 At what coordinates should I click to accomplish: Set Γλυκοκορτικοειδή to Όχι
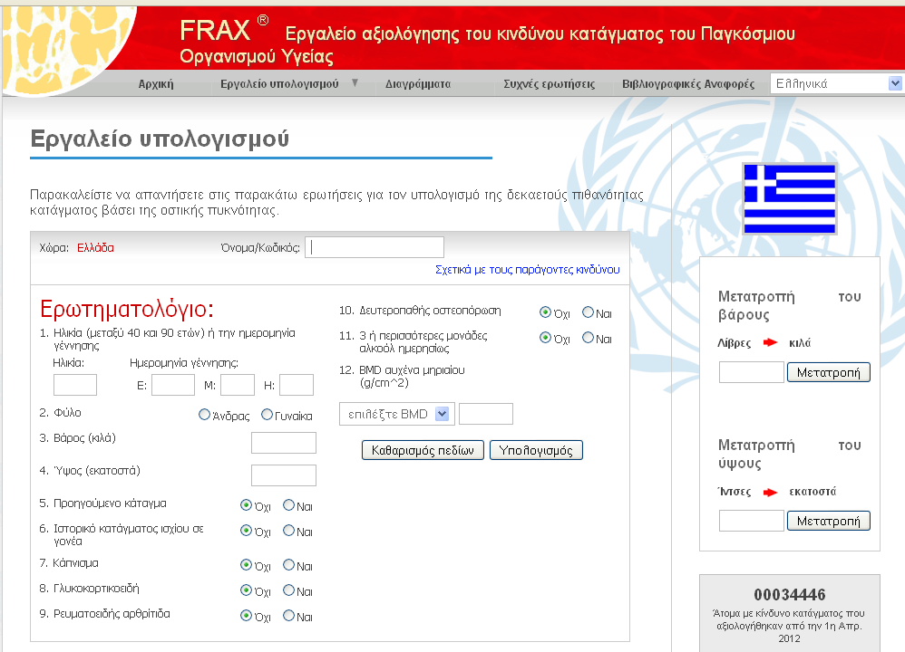[246, 590]
